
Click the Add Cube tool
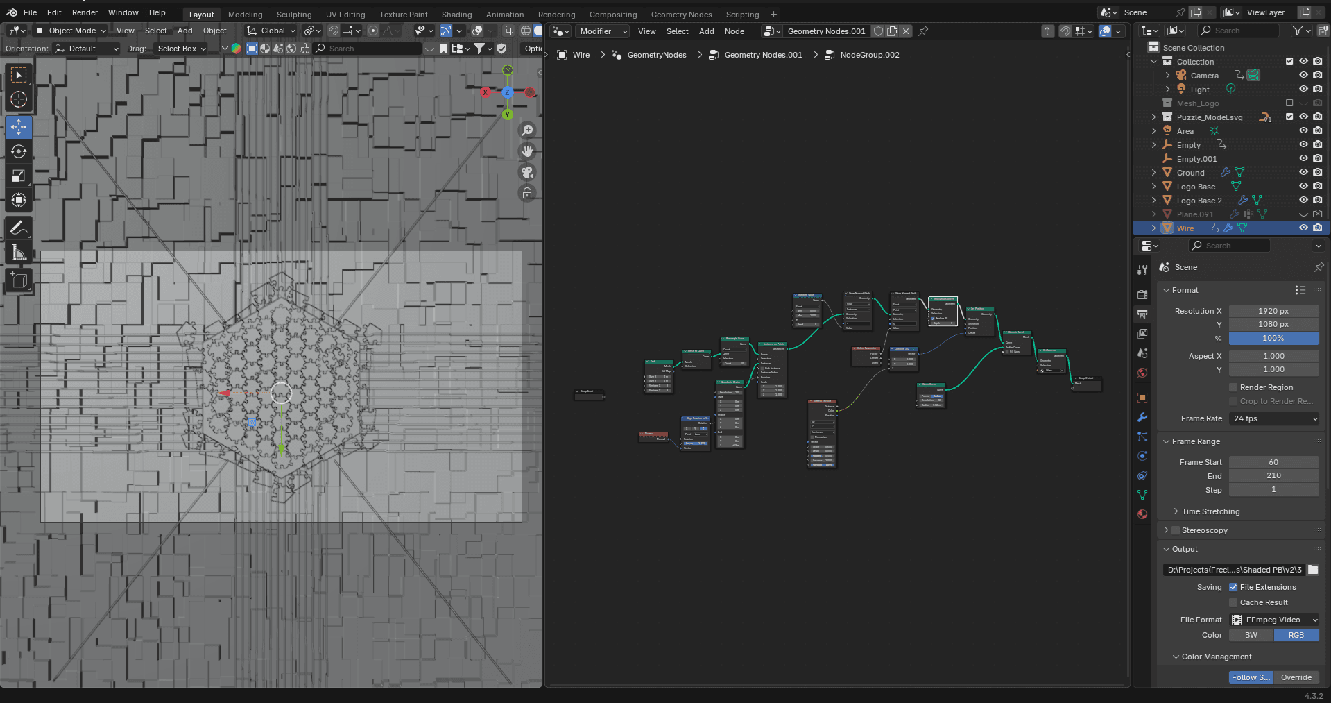click(x=19, y=280)
